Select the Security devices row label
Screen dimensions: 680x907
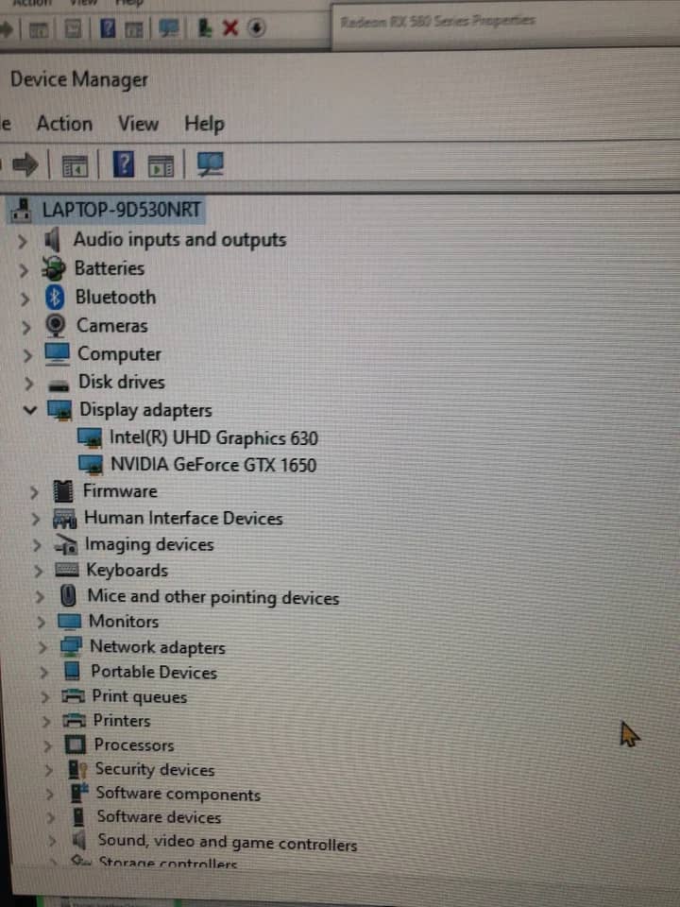tap(154, 769)
